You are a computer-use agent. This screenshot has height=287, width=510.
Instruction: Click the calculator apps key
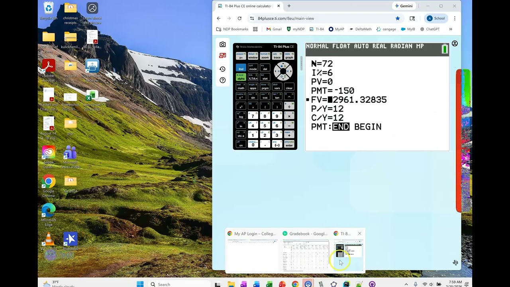pyautogui.click(x=253, y=87)
